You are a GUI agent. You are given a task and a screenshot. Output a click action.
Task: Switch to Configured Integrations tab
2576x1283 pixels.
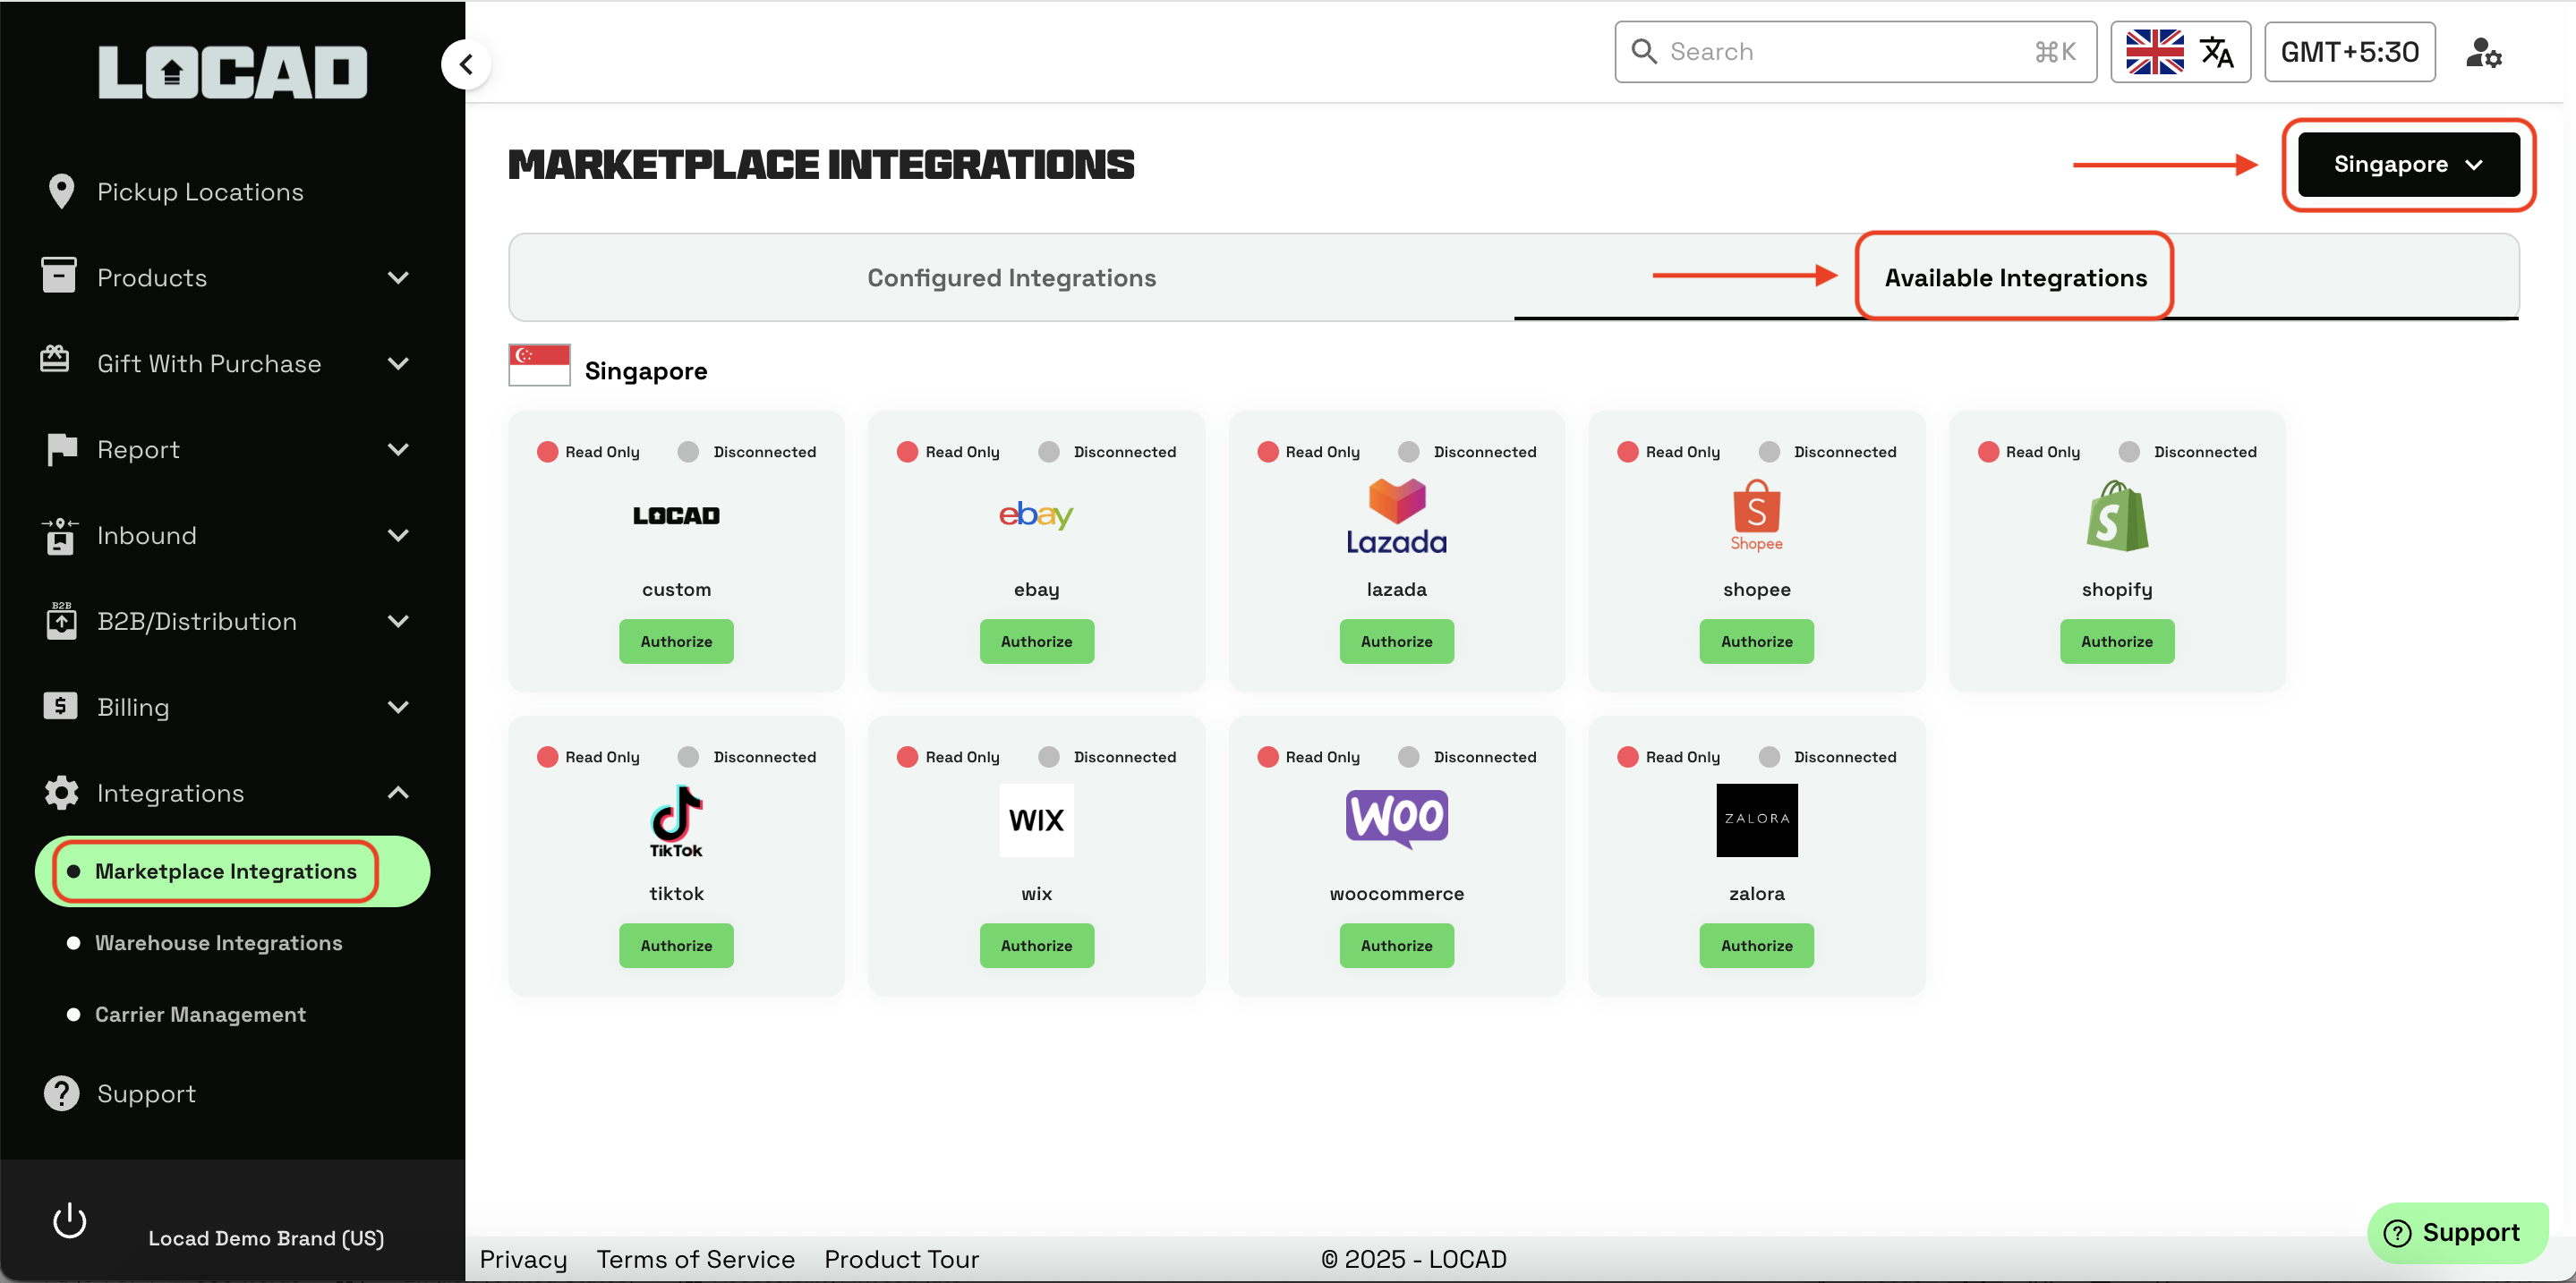tap(1011, 277)
